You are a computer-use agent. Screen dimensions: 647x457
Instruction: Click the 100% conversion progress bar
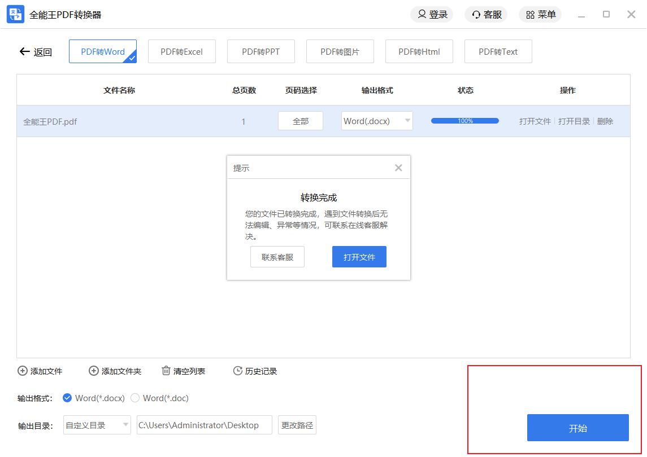pyautogui.click(x=464, y=121)
